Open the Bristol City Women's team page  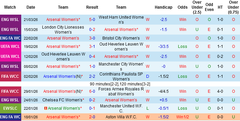121,38
